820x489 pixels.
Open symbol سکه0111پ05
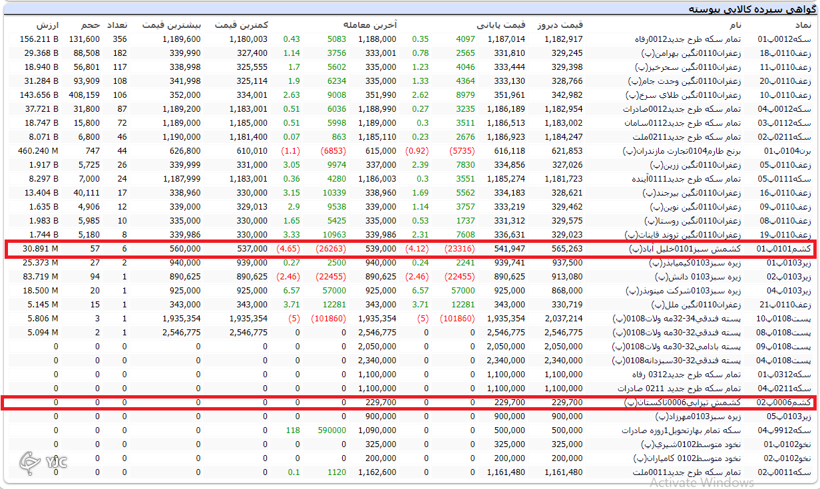coord(784,179)
